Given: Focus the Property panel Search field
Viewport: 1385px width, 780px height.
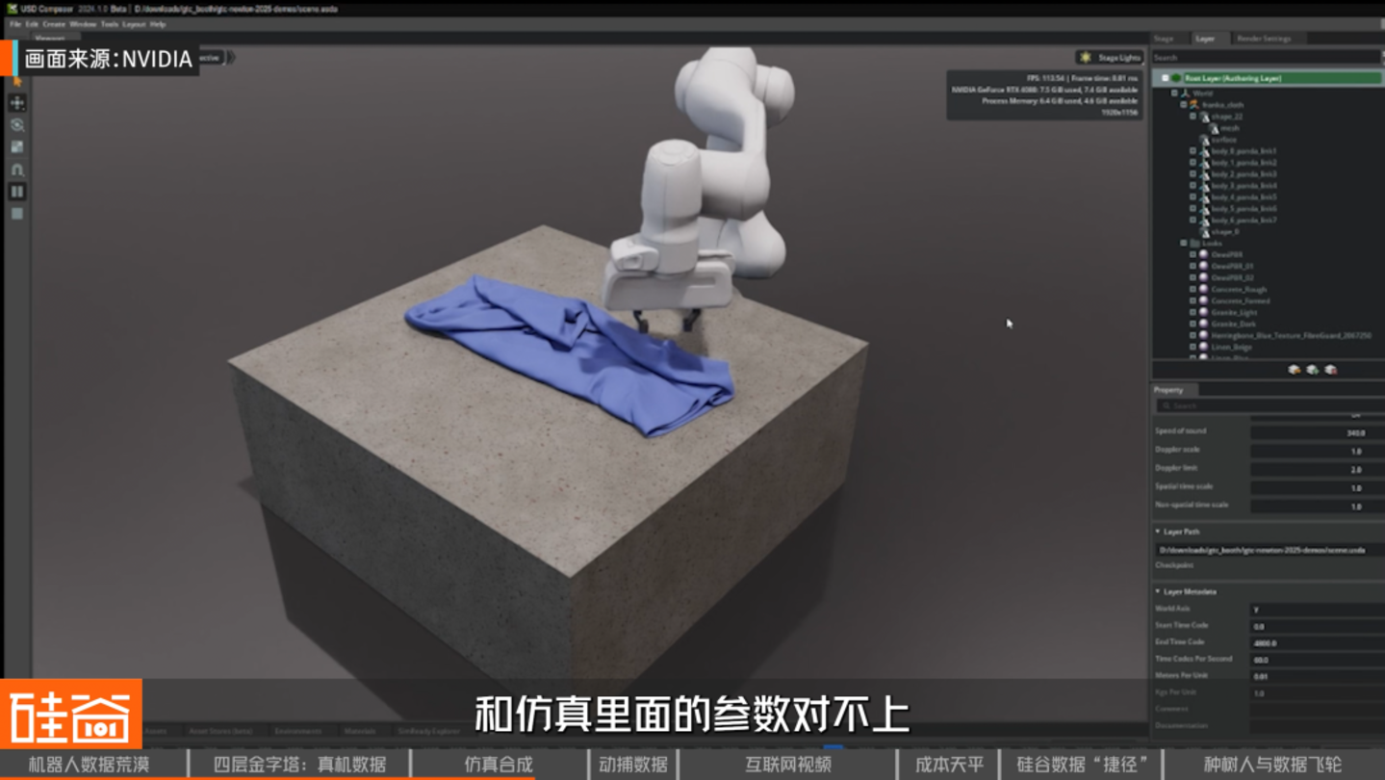Looking at the screenshot, I should (x=1270, y=406).
